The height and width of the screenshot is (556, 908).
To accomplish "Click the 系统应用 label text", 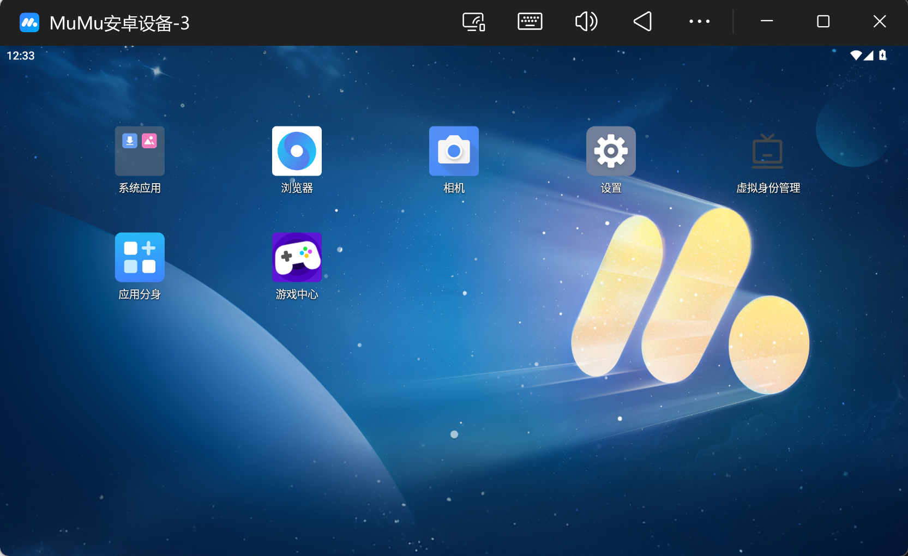I will pyautogui.click(x=140, y=188).
